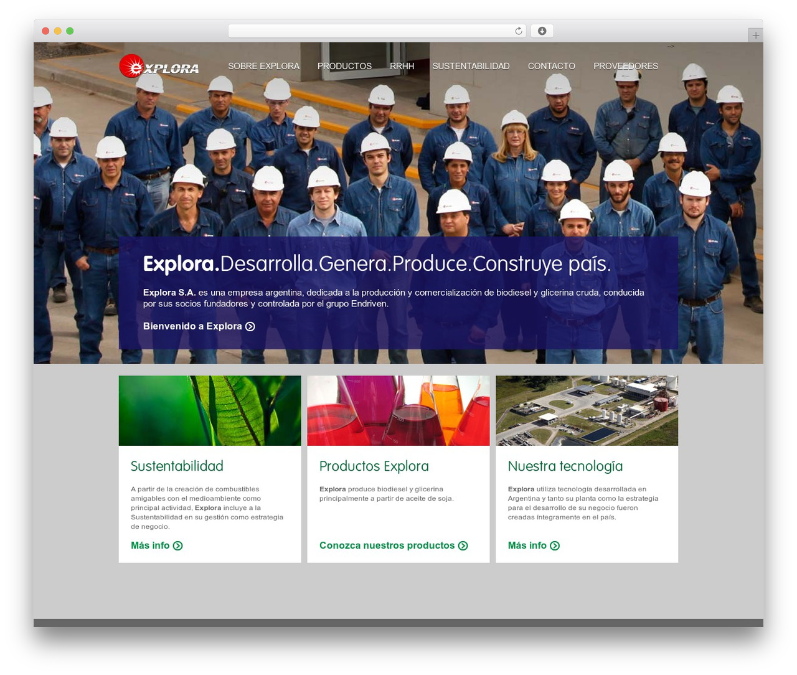The width and height of the screenshot is (797, 675).
Task: Click the Nuestra tecnología heading
Action: pos(565,466)
